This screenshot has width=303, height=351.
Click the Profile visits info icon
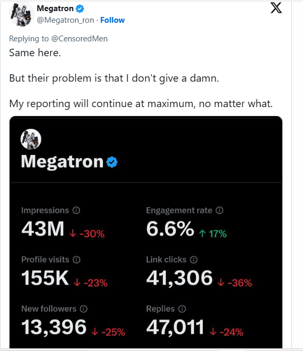76,260
